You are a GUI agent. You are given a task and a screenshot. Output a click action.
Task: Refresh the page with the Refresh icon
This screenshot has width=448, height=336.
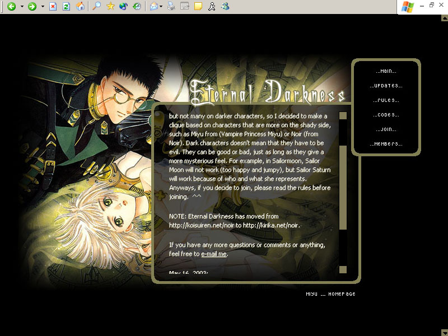point(67,7)
